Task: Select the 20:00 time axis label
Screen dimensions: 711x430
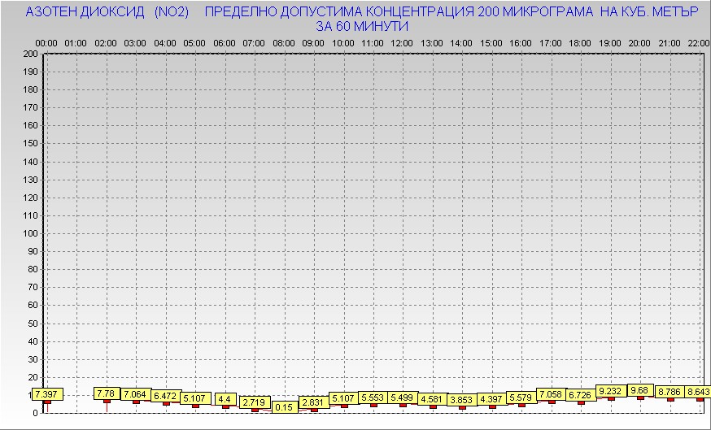Action: coord(639,42)
